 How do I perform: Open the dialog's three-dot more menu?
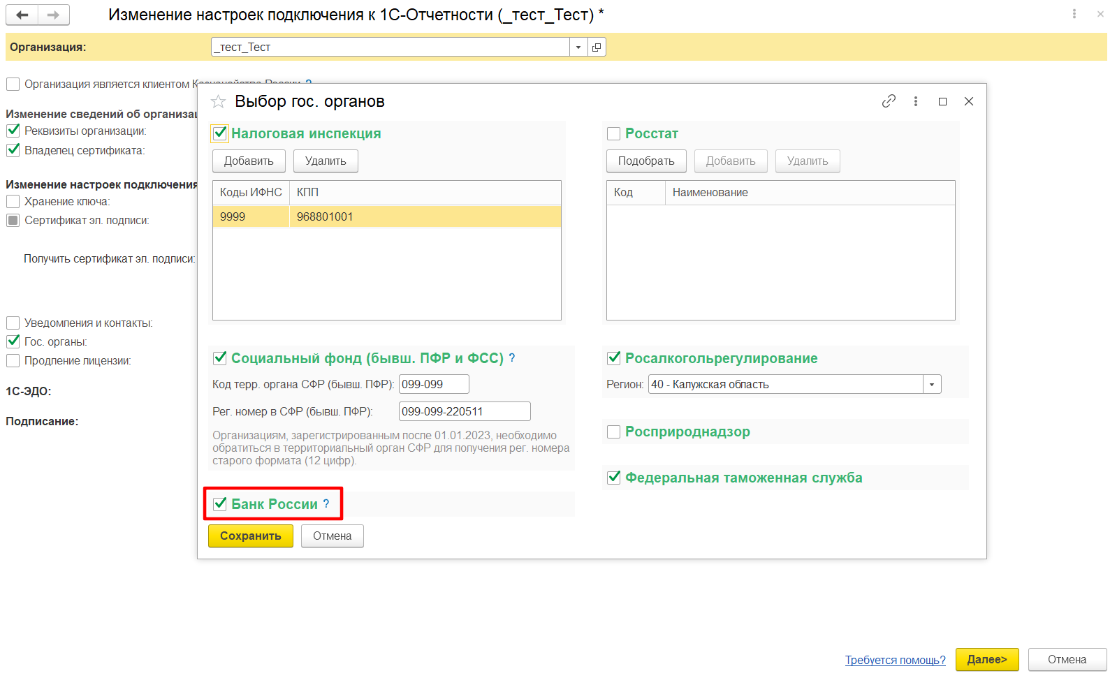coord(916,101)
